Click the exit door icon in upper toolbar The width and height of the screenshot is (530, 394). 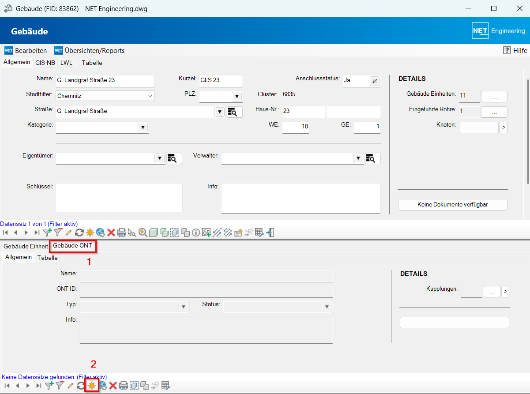271,233
